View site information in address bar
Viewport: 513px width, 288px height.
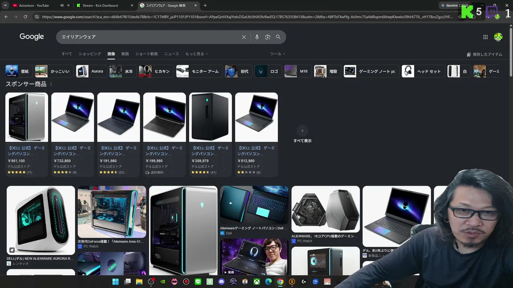click(36, 17)
